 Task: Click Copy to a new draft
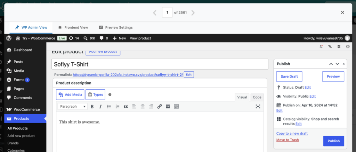pos(292,133)
